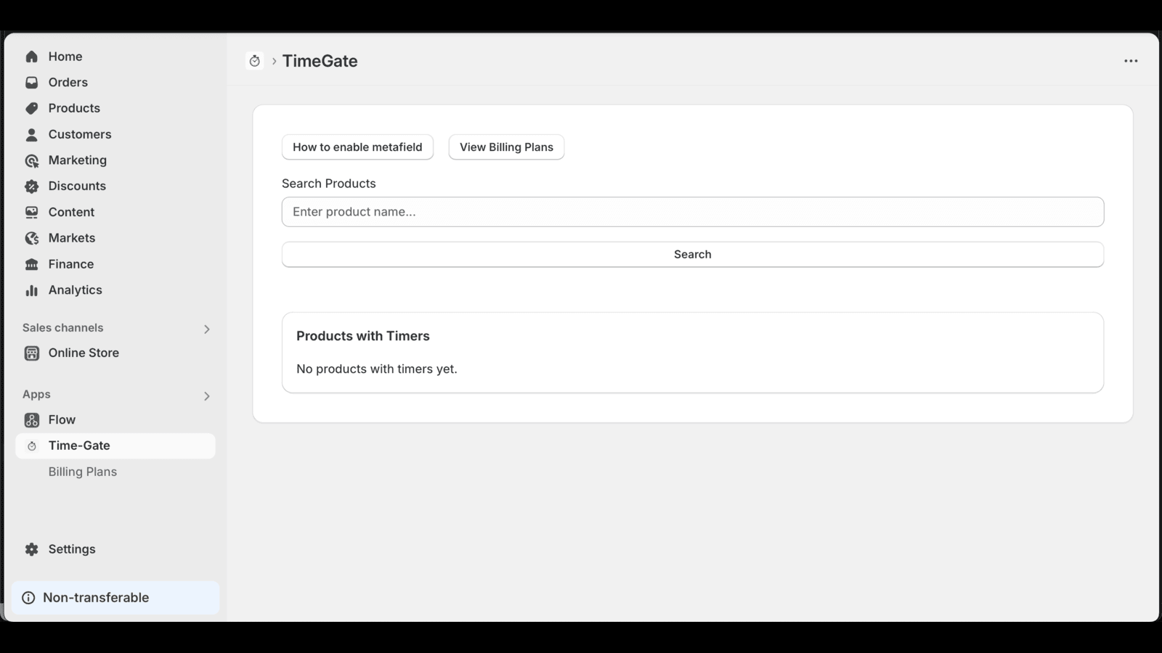
Task: Click the Content image icon
Action: [31, 213]
